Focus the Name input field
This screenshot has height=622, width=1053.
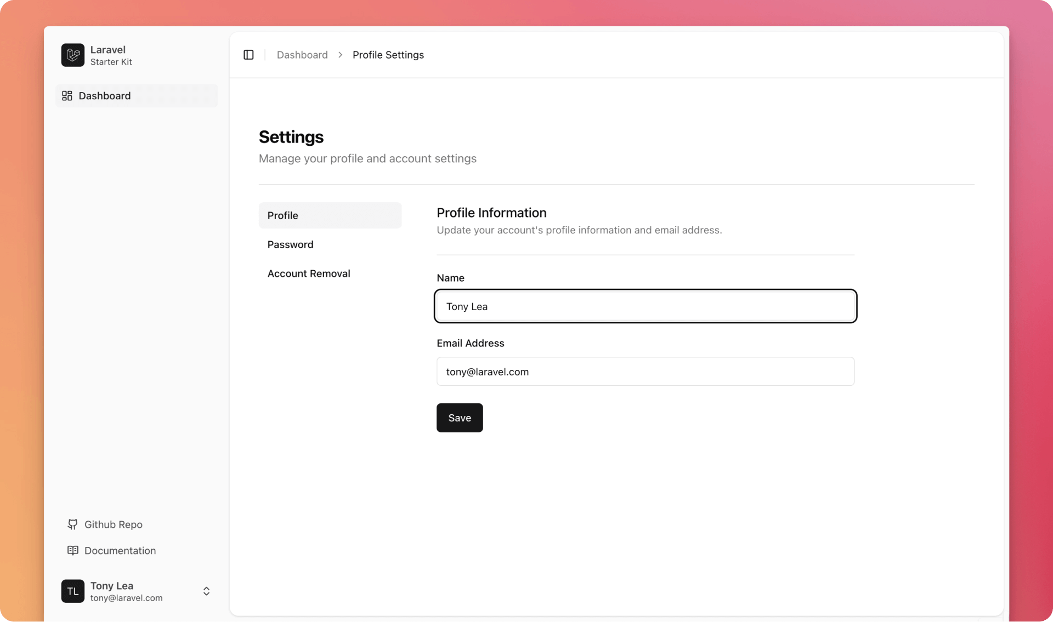645,306
